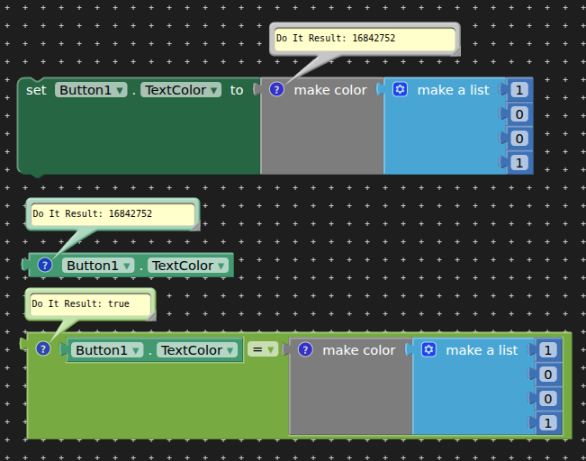Click the resize handle of the Do It Result true bubble
The height and width of the screenshot is (461, 586).
click(150, 315)
